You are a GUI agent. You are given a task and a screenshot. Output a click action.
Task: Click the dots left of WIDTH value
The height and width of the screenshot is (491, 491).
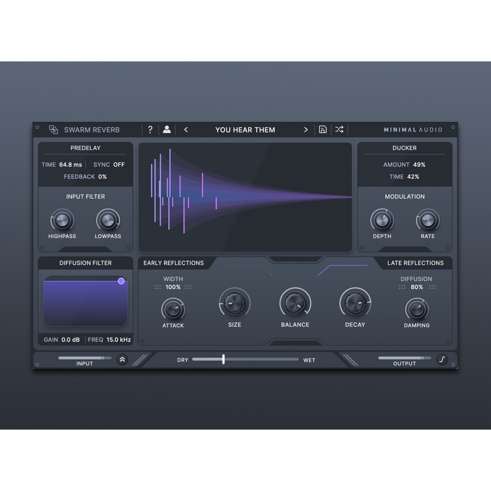click(x=157, y=287)
